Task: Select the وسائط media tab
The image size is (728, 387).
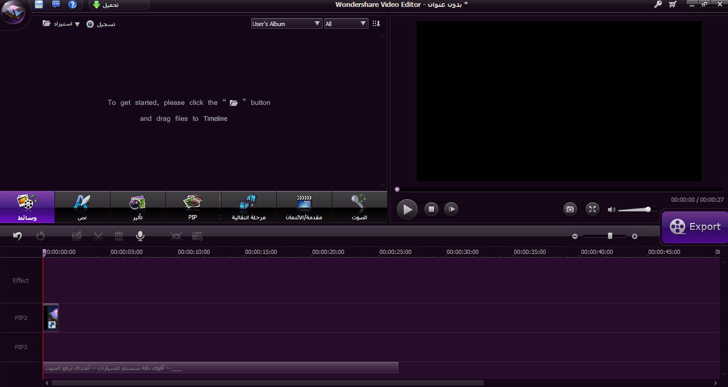Action: [x=27, y=207]
